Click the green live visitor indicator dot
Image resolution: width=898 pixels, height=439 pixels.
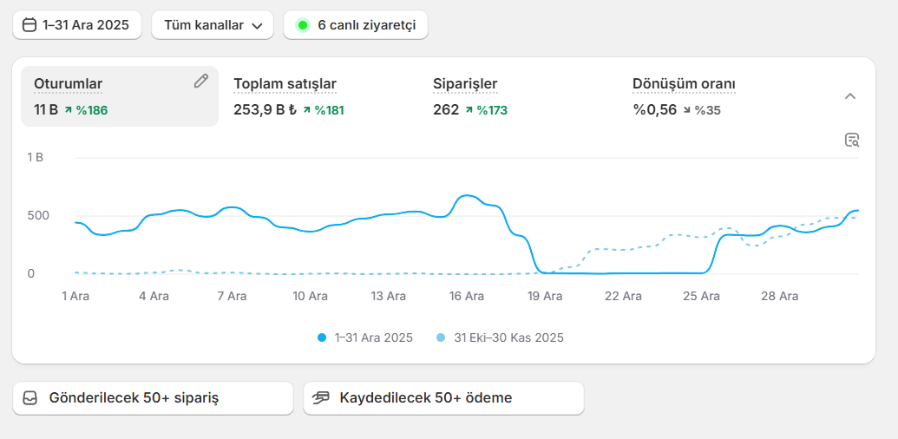(303, 25)
